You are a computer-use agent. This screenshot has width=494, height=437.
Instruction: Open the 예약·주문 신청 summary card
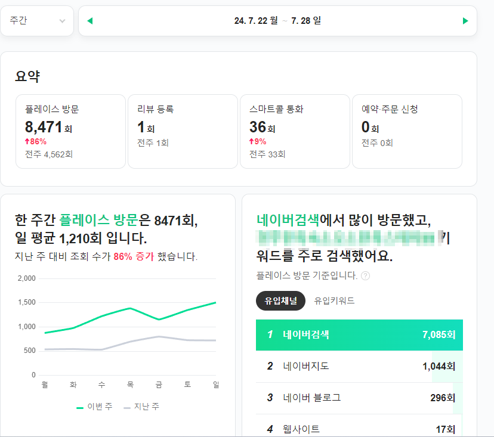coord(407,131)
